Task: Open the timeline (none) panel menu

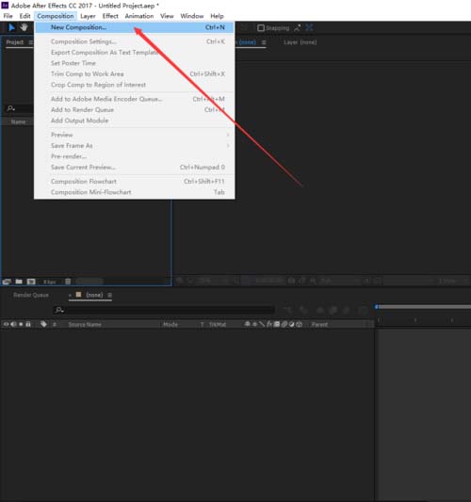Action: (x=110, y=295)
